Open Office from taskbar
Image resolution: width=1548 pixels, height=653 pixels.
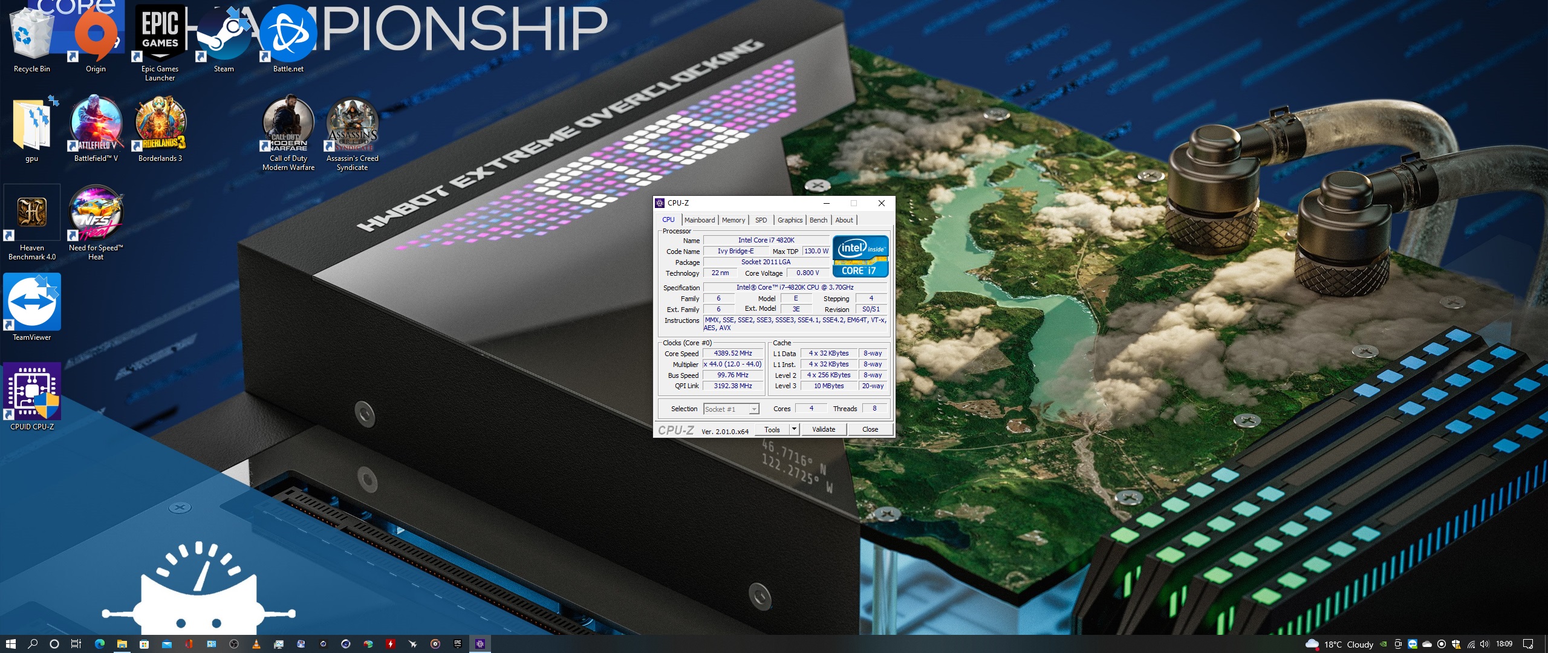(189, 644)
